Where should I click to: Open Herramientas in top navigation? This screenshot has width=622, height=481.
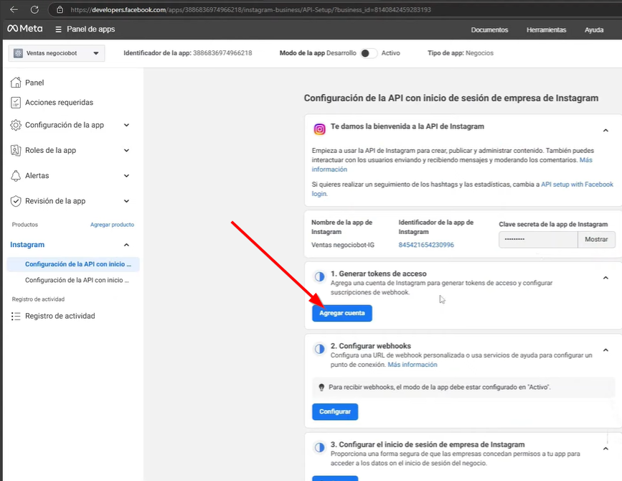(546, 29)
